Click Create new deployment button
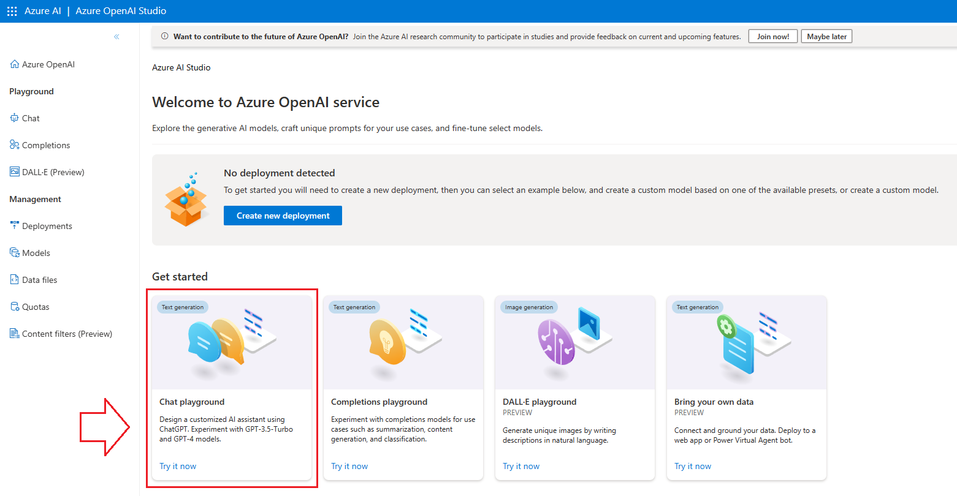957x496 pixels. (283, 216)
